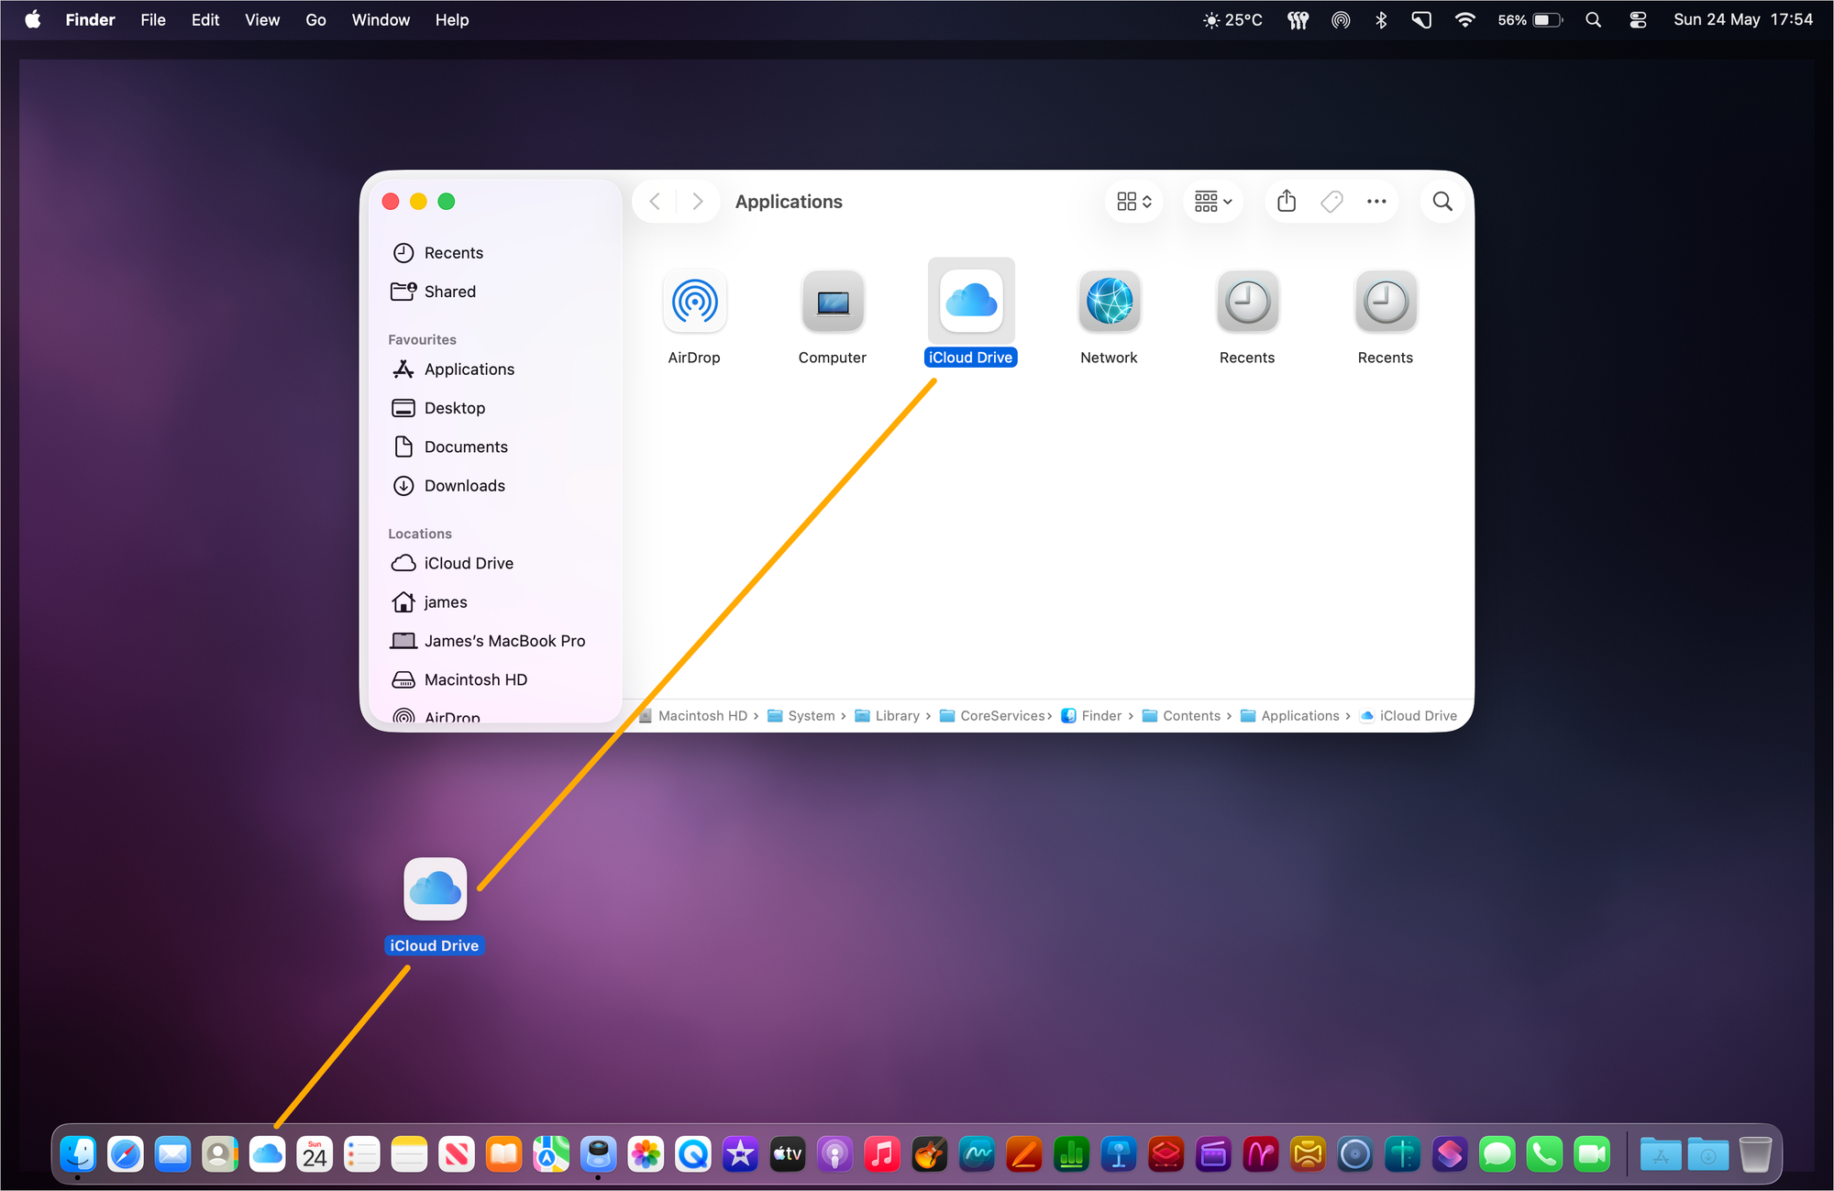Viewport: 1834px width, 1191px height.
Task: Open Mail from the Dock
Action: pos(172,1153)
